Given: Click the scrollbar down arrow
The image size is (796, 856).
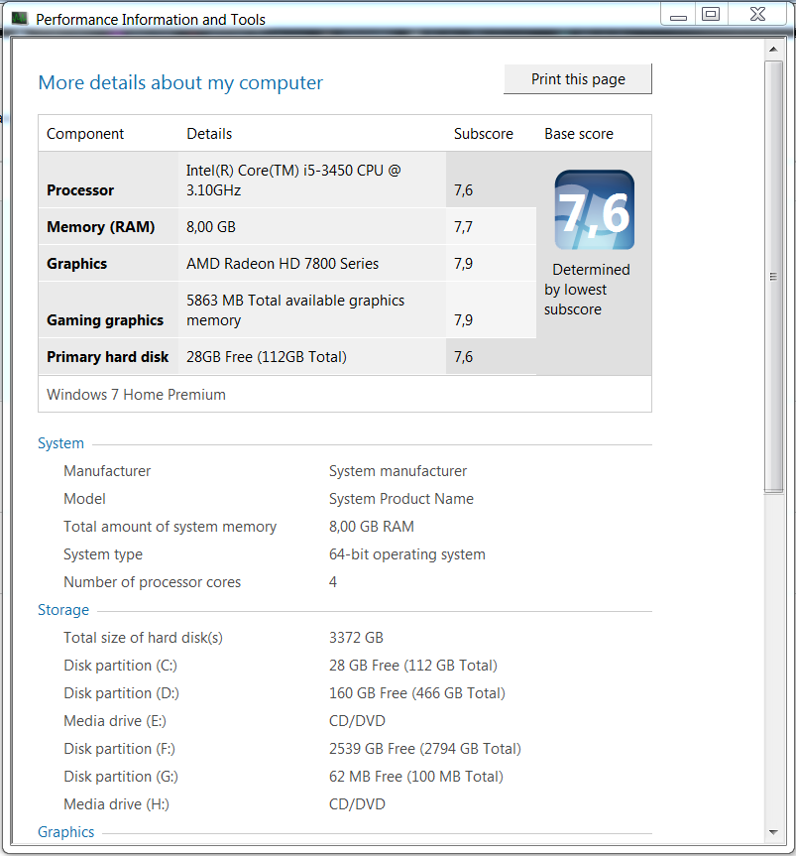Looking at the screenshot, I should click(x=774, y=831).
